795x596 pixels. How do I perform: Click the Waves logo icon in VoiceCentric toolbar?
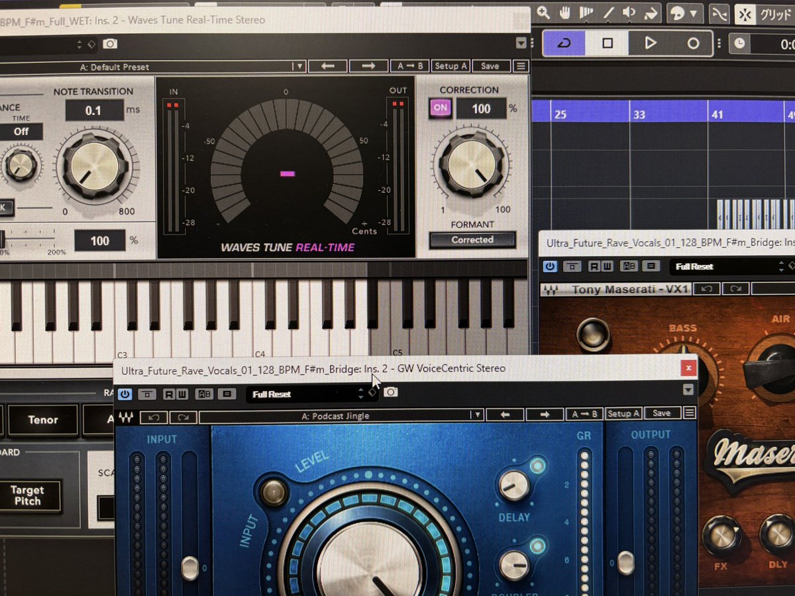click(125, 417)
